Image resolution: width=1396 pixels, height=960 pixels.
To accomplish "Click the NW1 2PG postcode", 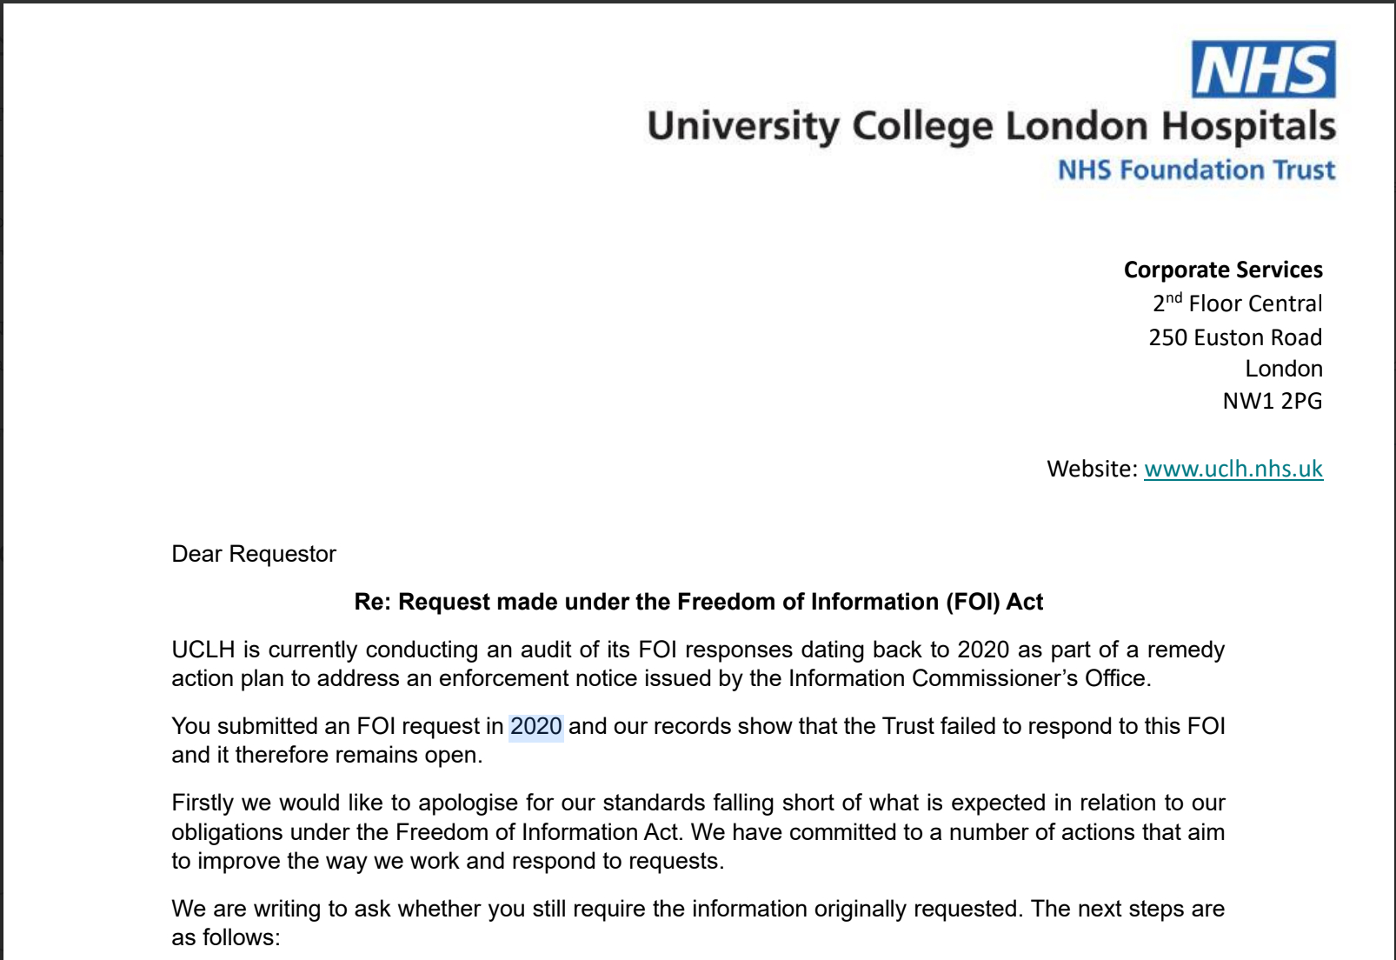I will coord(1273,401).
